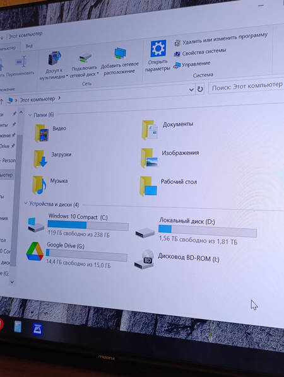
Task: Collapse the Устройства и диски (4) section
Action: (26, 204)
